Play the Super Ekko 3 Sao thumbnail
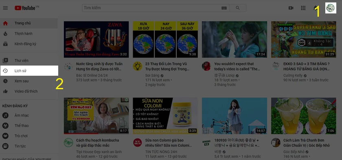The image size is (342, 160). point(304,39)
